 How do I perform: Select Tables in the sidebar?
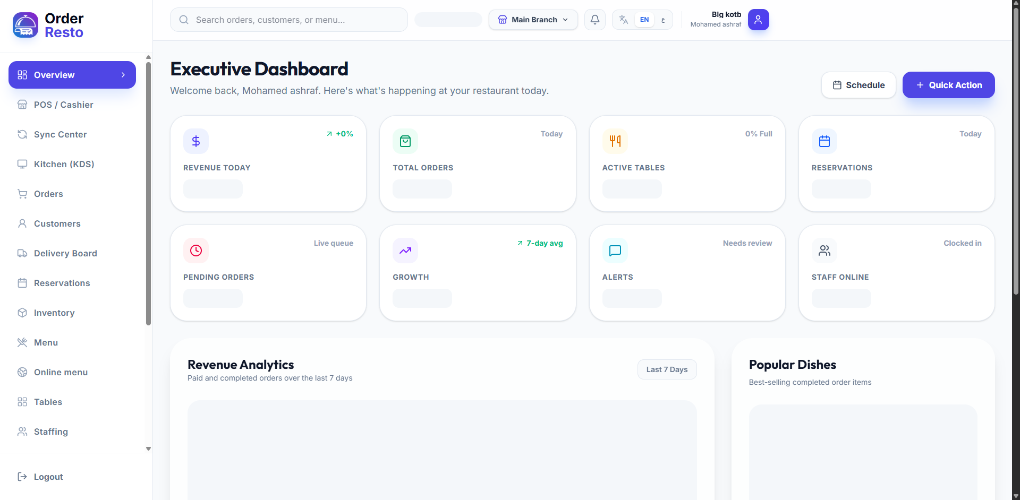pyautogui.click(x=72, y=402)
